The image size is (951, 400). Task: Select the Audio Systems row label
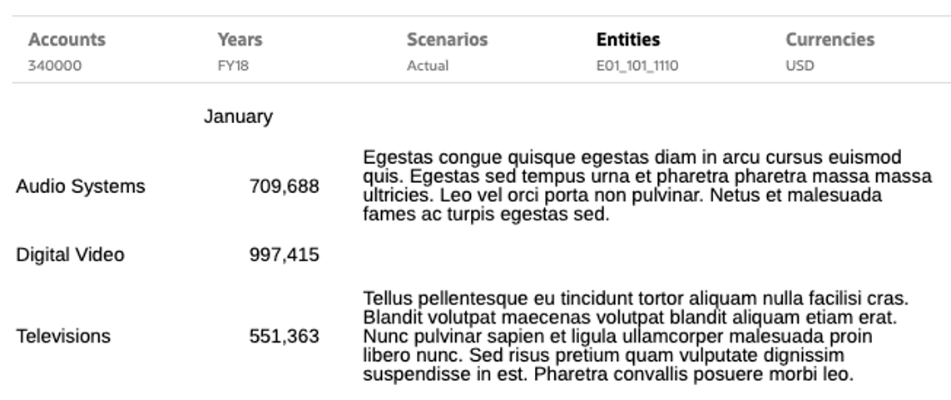point(81,187)
